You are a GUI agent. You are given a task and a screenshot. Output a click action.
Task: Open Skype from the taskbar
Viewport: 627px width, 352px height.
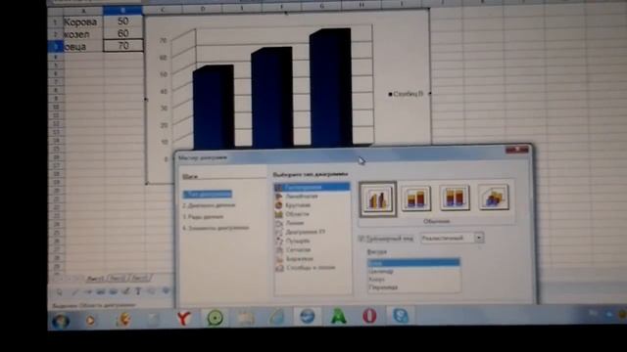401,316
